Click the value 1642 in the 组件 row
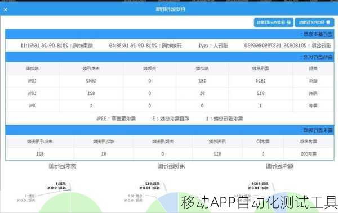 pyautogui.click(x=91, y=81)
